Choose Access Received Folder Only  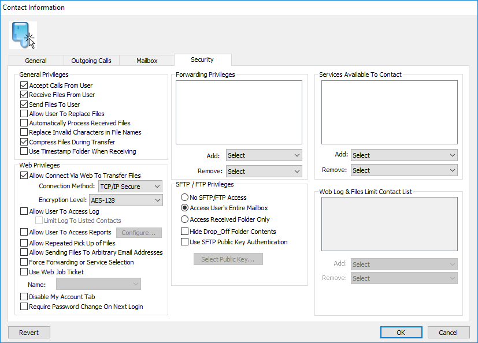[184, 218]
